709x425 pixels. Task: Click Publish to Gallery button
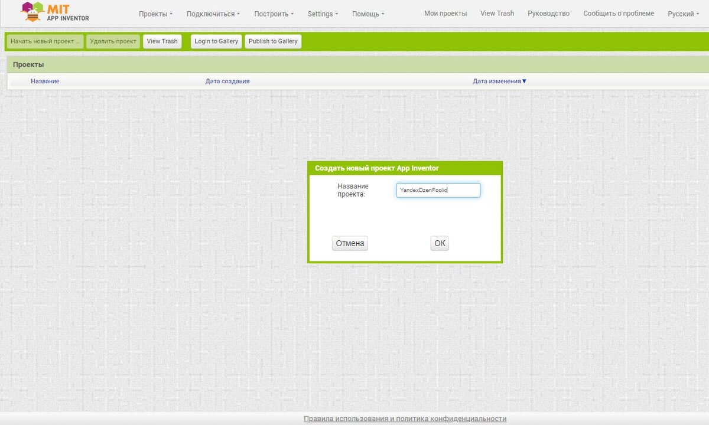[x=273, y=41]
